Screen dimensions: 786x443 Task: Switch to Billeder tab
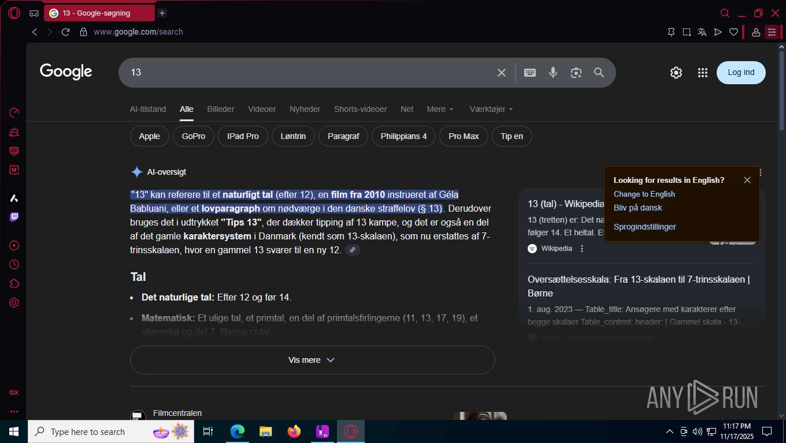coord(221,109)
